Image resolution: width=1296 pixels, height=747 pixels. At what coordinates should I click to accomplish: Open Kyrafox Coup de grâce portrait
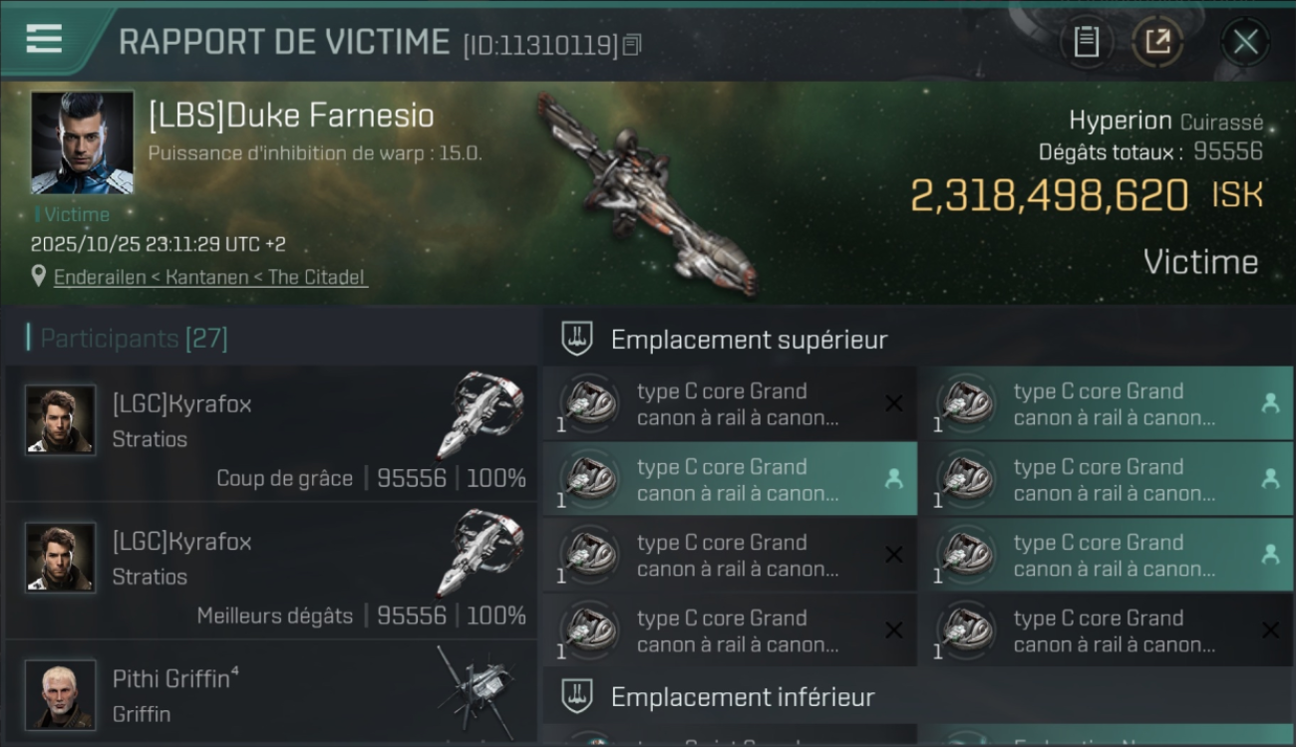point(61,420)
